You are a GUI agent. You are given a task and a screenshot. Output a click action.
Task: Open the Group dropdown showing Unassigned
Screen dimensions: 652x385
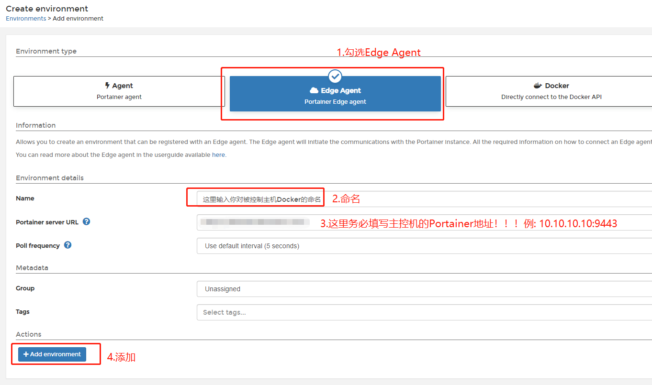(424, 289)
